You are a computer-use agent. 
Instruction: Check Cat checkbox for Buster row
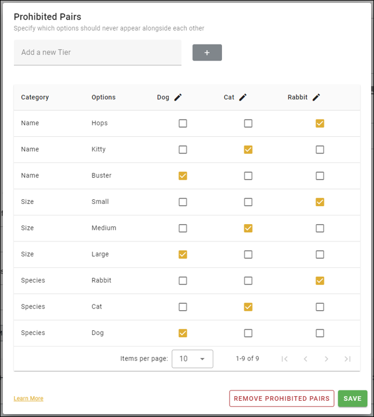248,176
